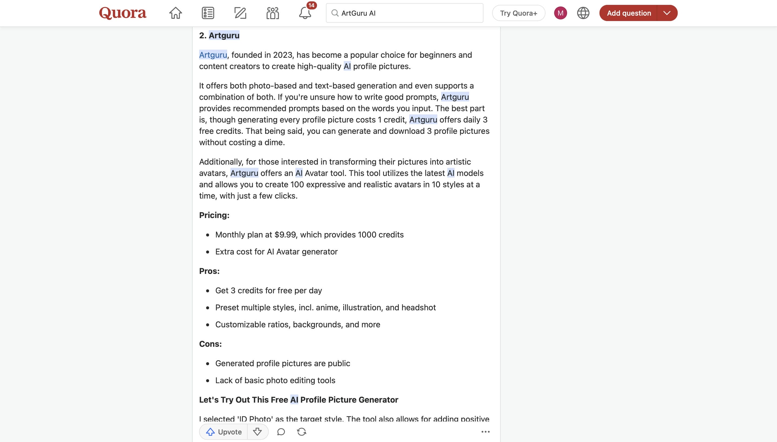Upvote this answer

point(224,432)
